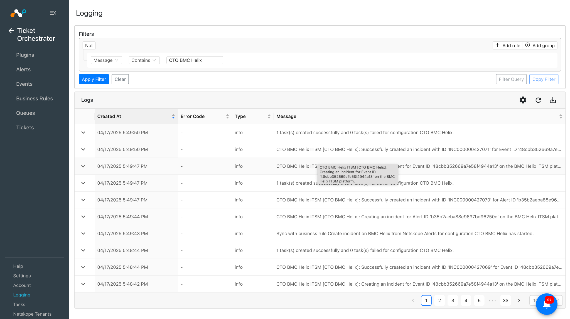Open Queues in the sidebar

click(26, 113)
